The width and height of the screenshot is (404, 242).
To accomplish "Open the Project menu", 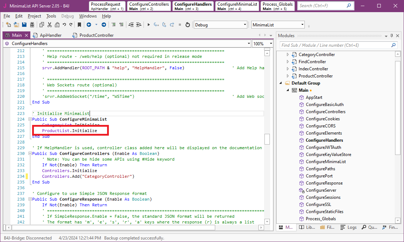I will (34, 16).
